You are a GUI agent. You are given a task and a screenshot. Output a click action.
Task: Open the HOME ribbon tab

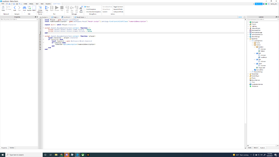(x=25, y=4)
